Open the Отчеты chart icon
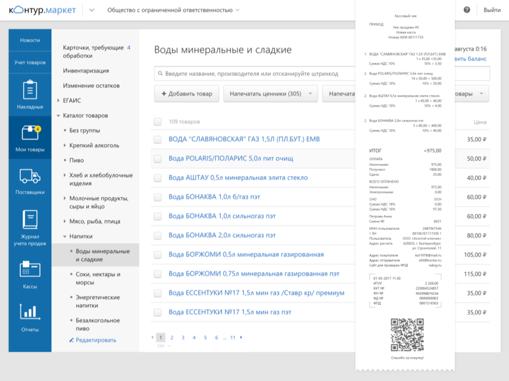This screenshot has width=509, height=381. pos(30,313)
